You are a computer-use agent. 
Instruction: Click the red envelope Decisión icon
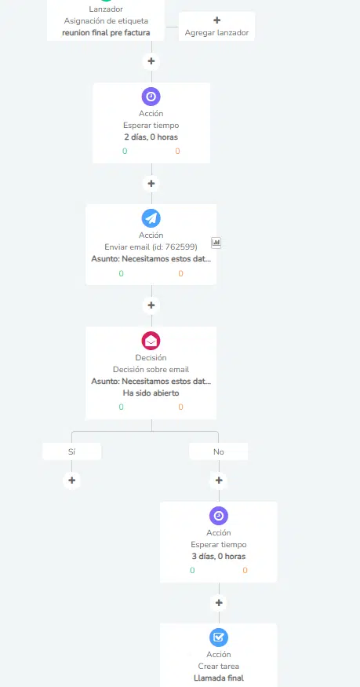coord(151,341)
